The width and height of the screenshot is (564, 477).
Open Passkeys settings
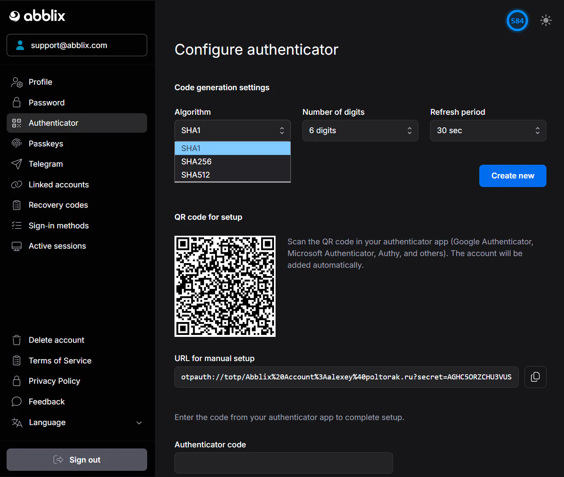click(x=77, y=144)
